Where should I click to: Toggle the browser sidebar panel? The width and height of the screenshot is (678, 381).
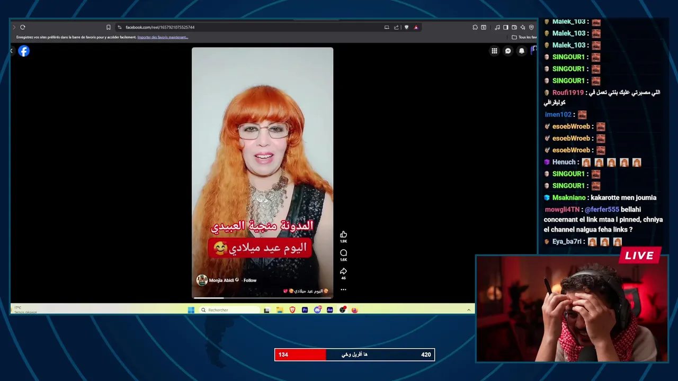coord(505,27)
